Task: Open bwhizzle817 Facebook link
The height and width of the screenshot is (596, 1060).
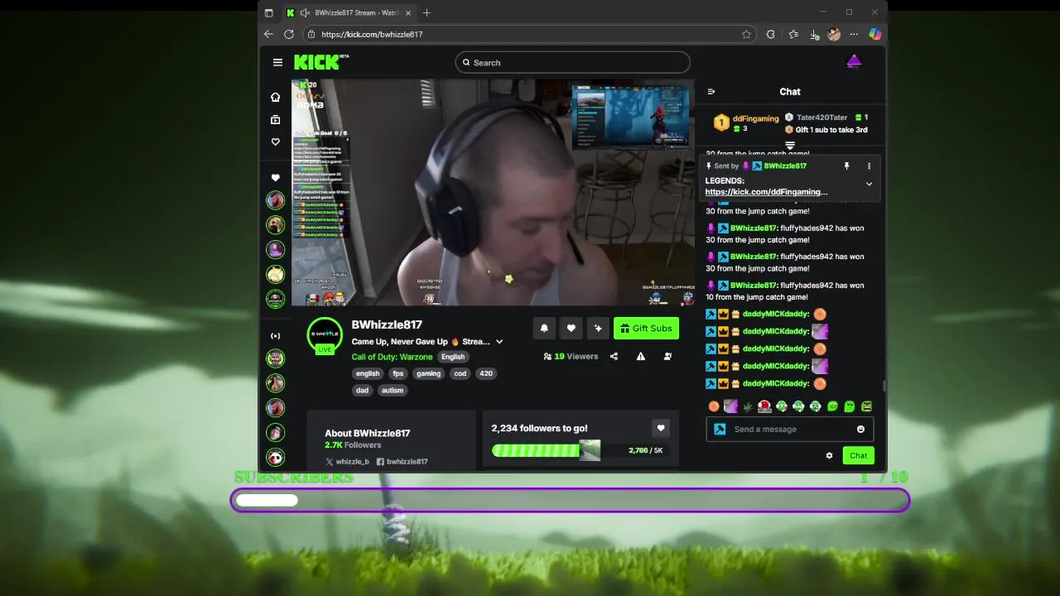Action: pos(402,462)
